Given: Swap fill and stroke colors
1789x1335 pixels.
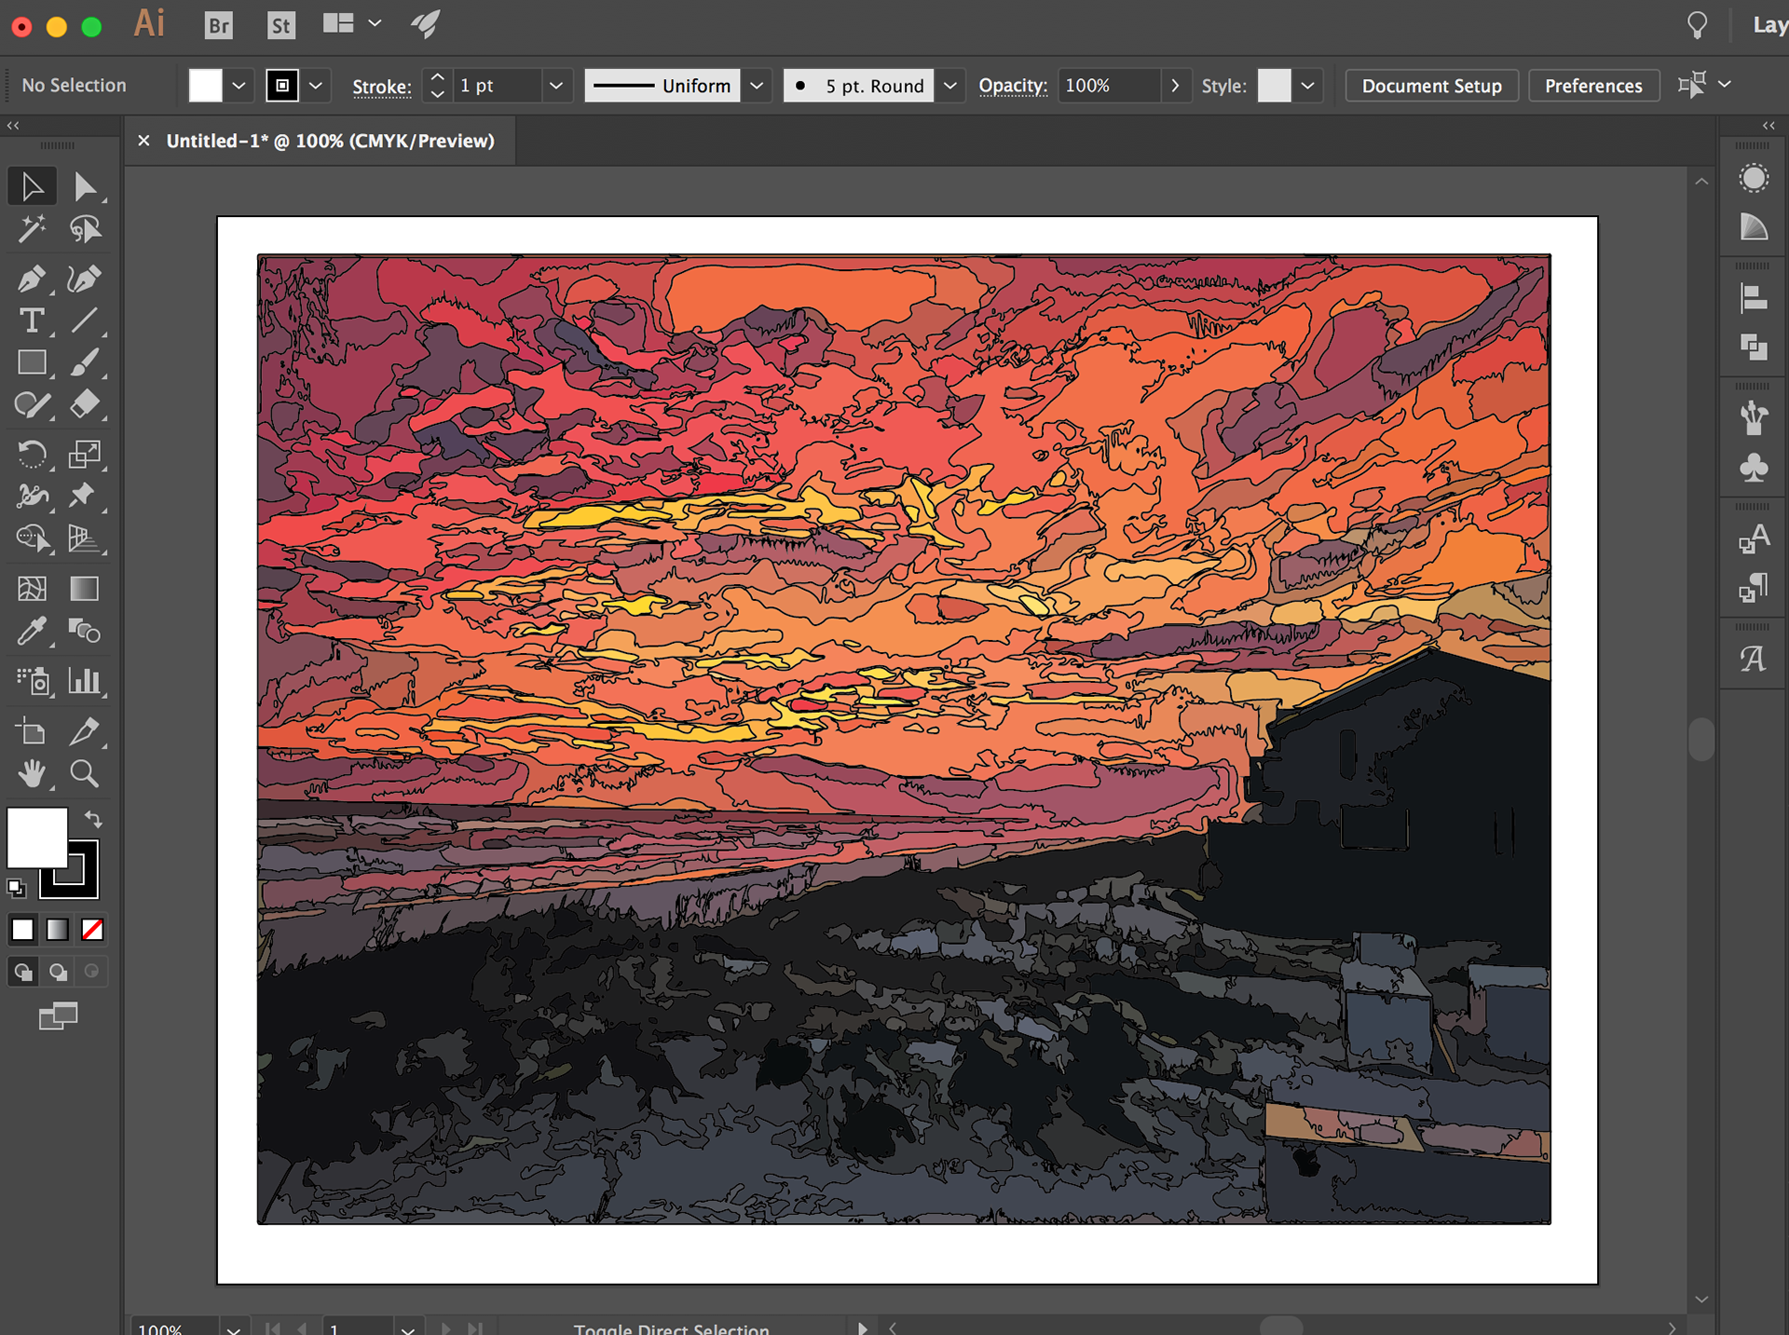Looking at the screenshot, I should point(93,819).
